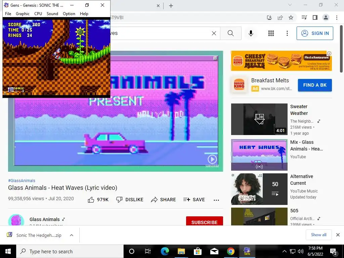The image size is (344, 258).
Task: Open the Option menu in Gens
Action: 69,13
